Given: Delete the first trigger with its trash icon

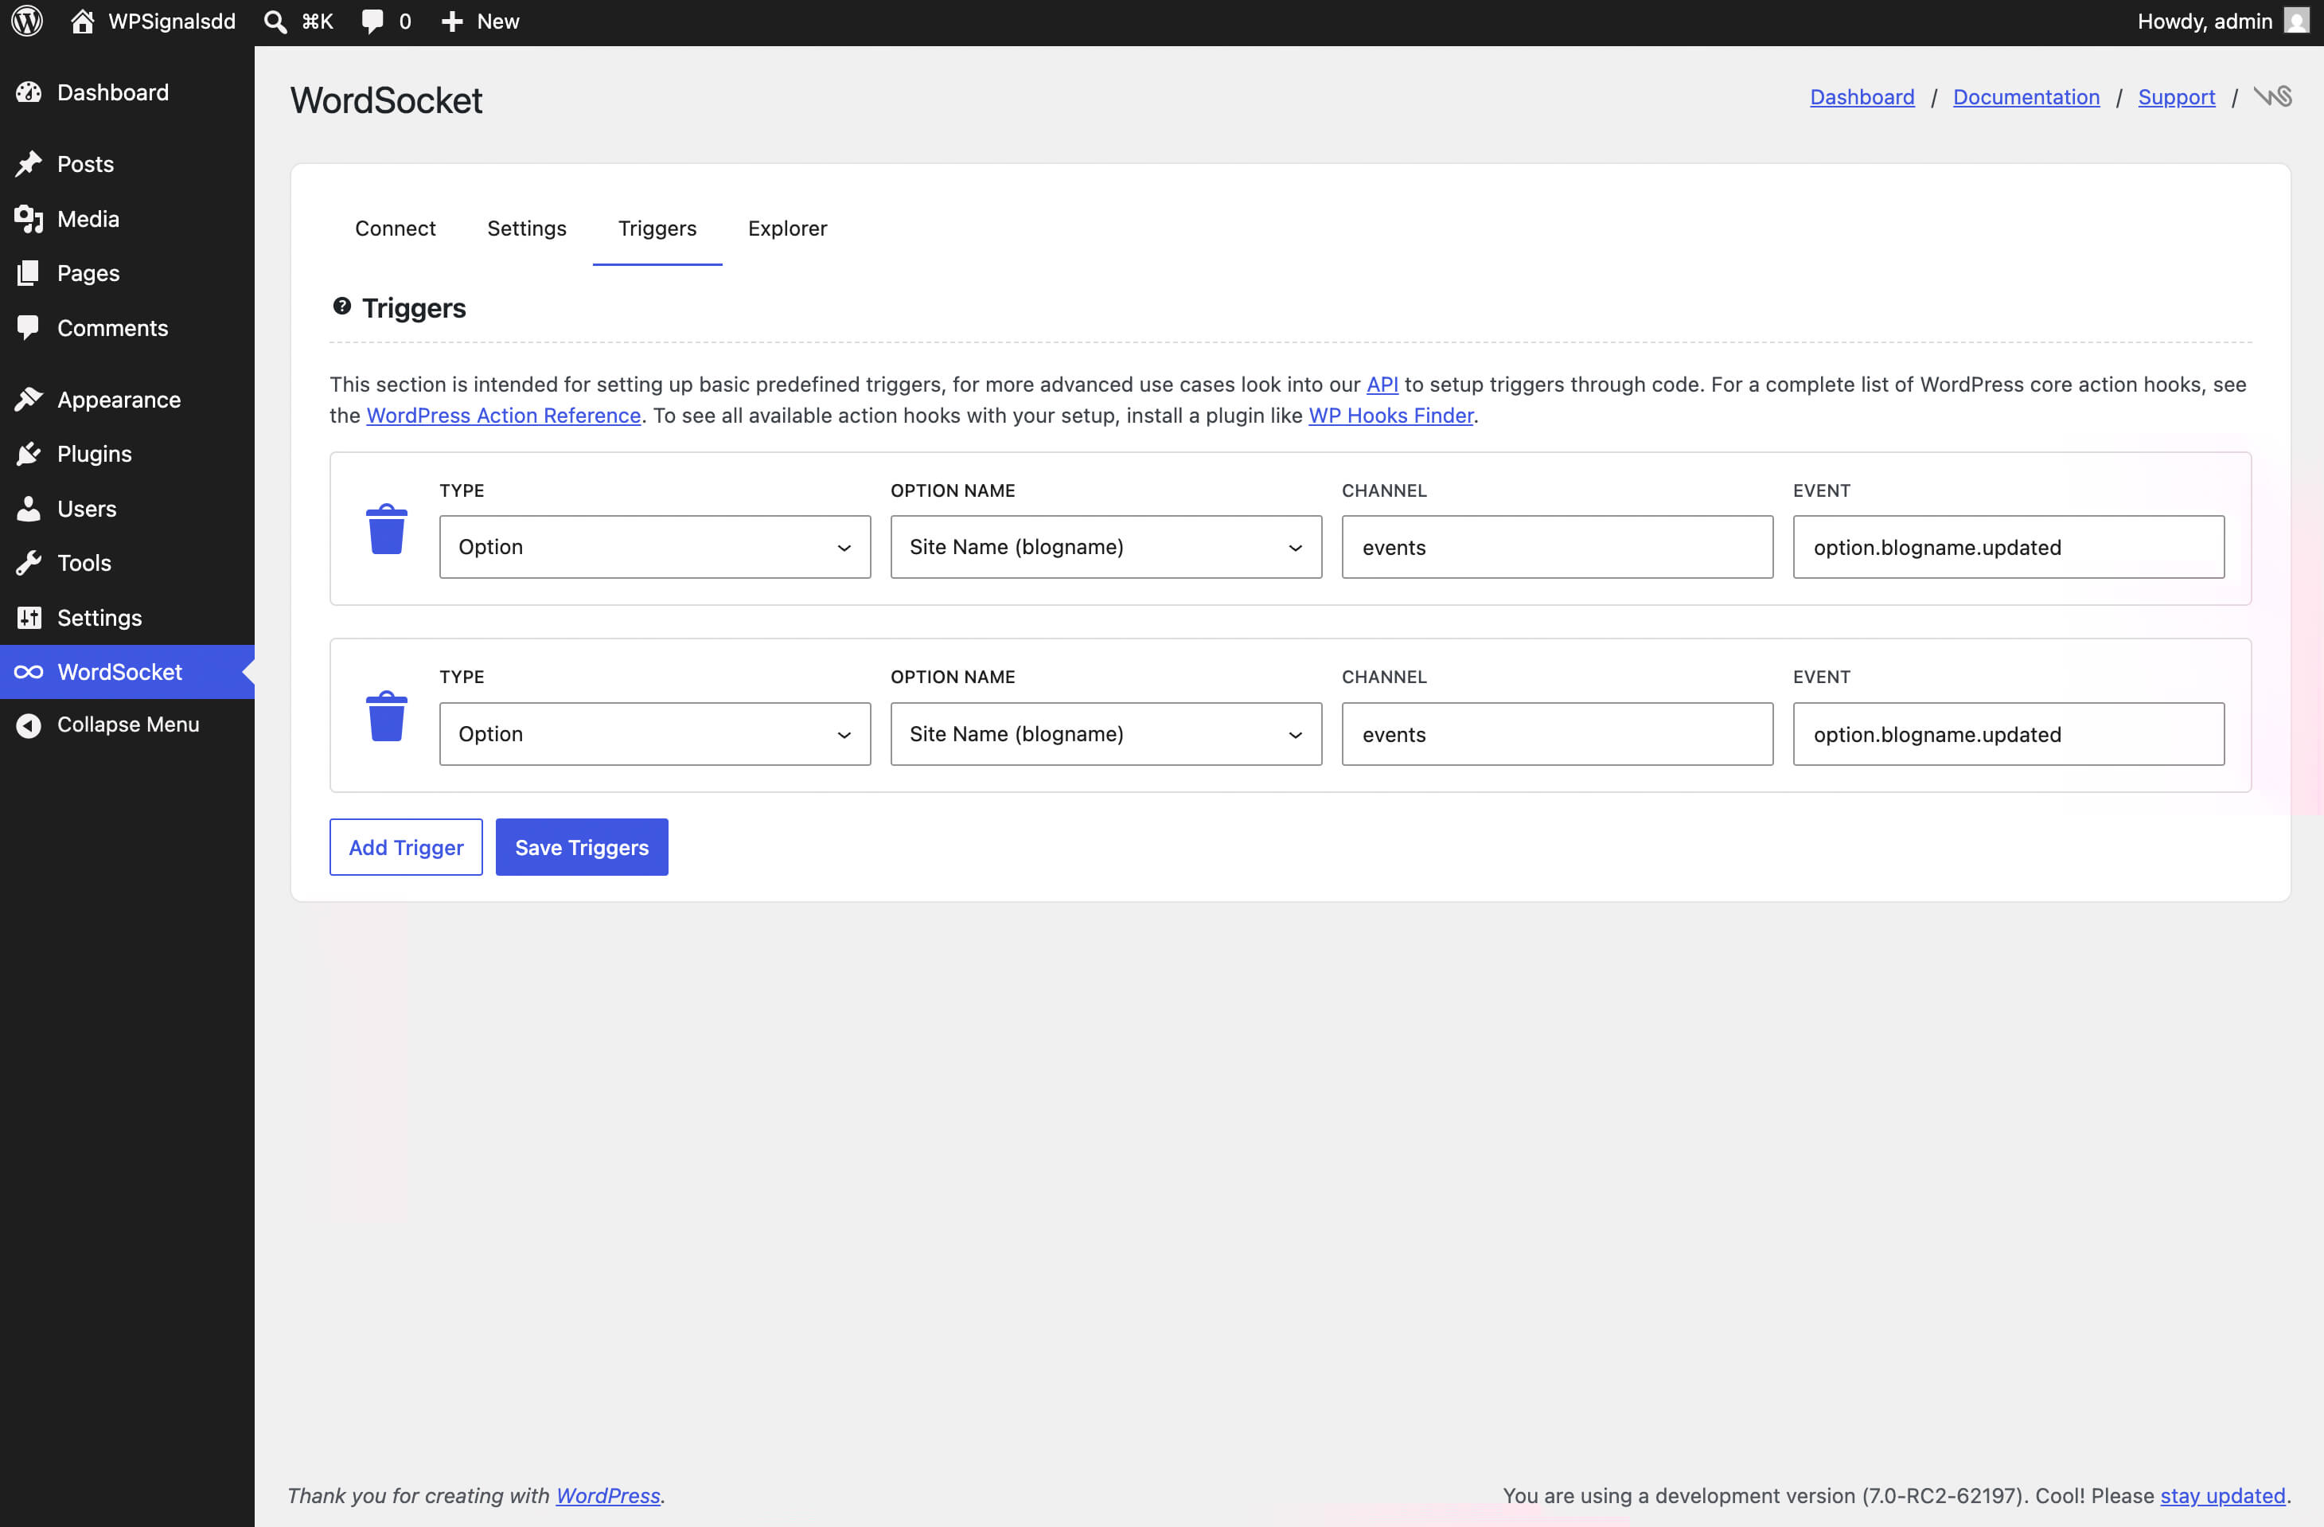Looking at the screenshot, I should [387, 529].
